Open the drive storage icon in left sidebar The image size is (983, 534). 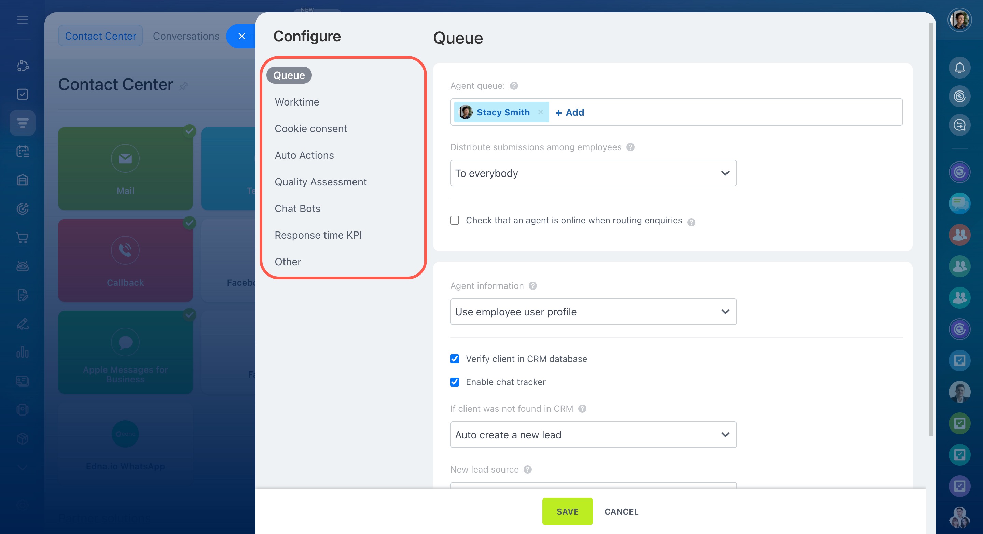[23, 180]
